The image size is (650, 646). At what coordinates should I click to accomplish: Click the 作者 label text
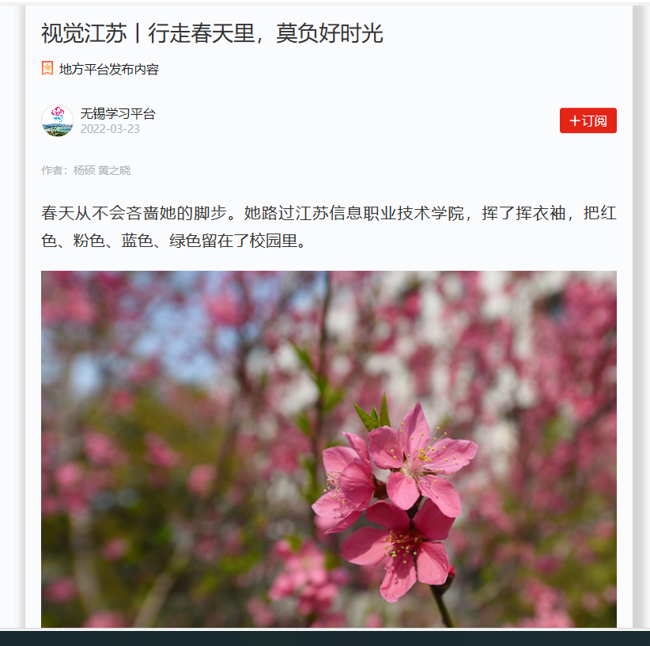(52, 170)
